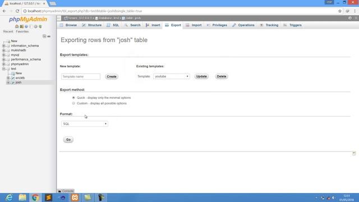The height and width of the screenshot is (202, 359).
Task: Open the Privileges tab
Action: 217,25
